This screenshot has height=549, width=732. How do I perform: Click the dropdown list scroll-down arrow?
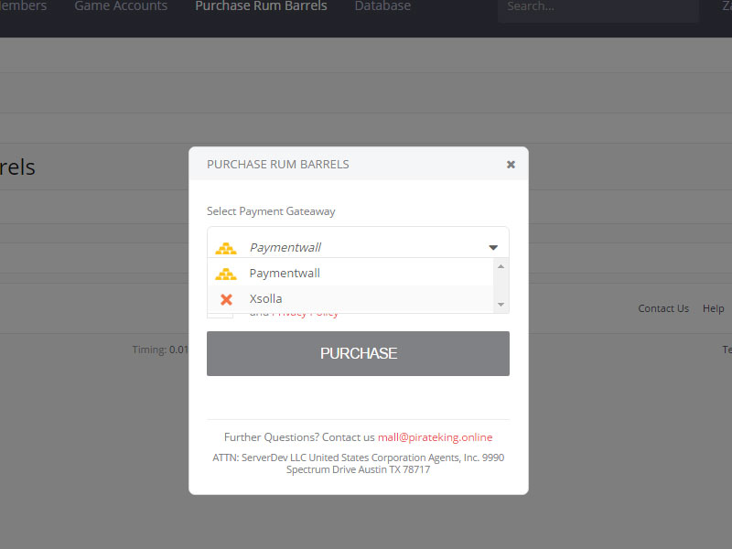(x=501, y=305)
